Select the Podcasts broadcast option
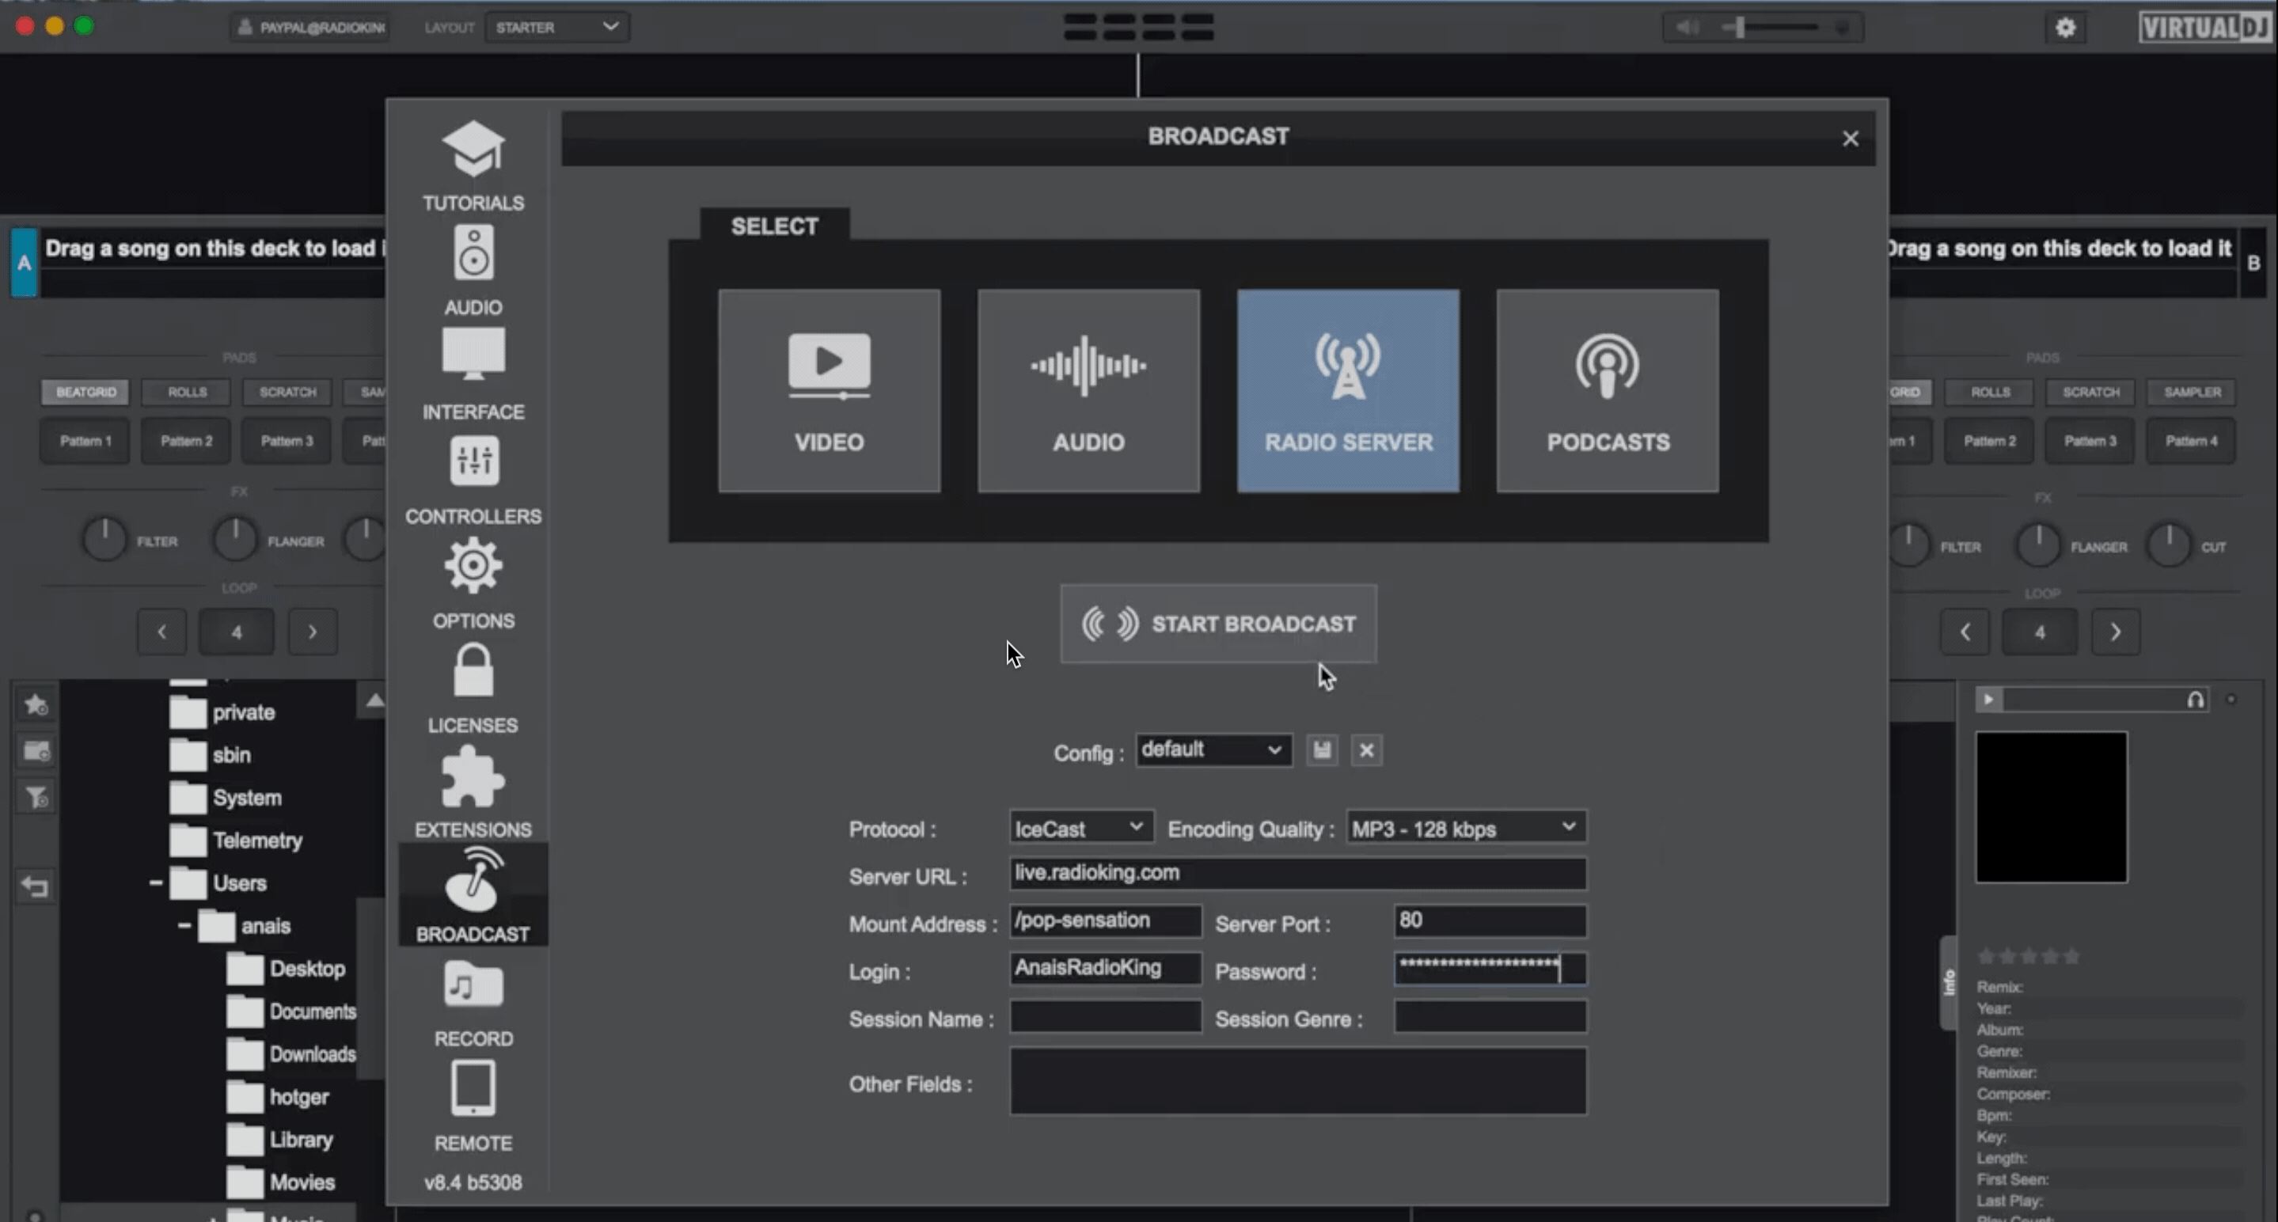 (x=1608, y=391)
